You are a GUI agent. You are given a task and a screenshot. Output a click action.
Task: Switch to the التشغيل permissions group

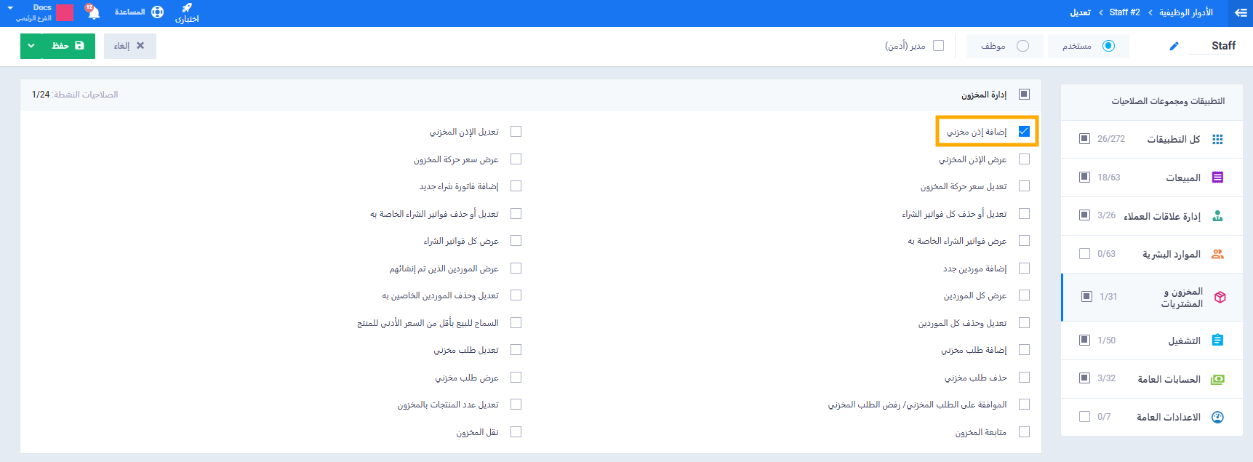(x=1183, y=340)
